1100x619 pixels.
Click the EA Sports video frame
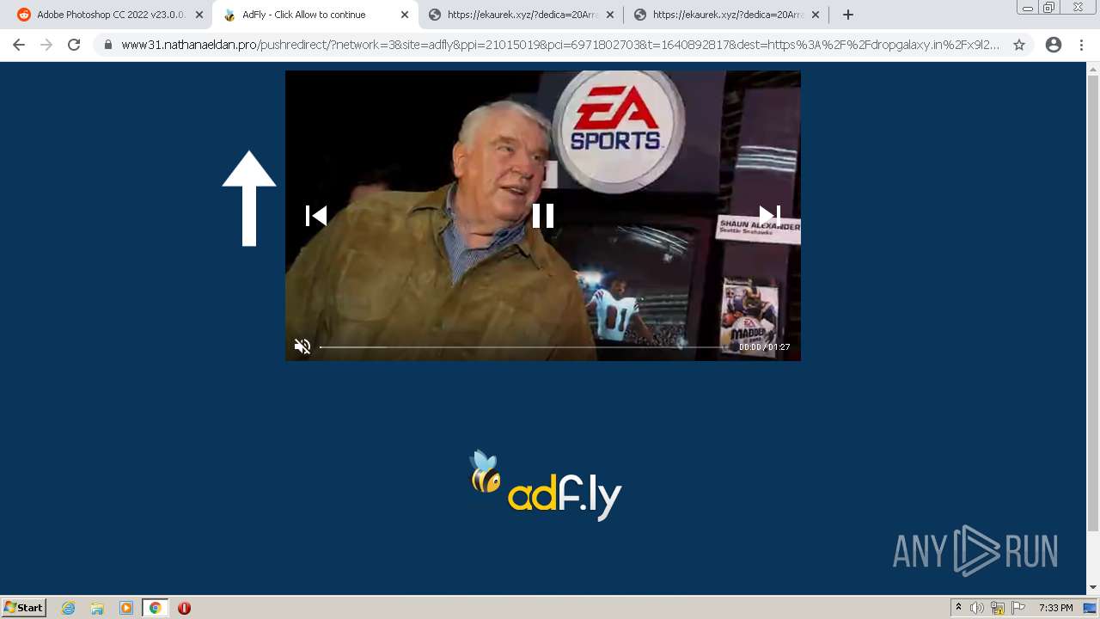(x=543, y=216)
